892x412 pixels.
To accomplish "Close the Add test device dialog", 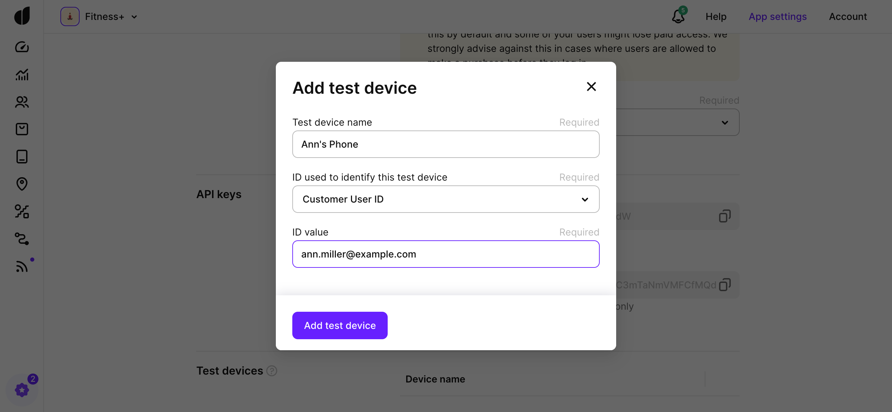I will tap(591, 87).
